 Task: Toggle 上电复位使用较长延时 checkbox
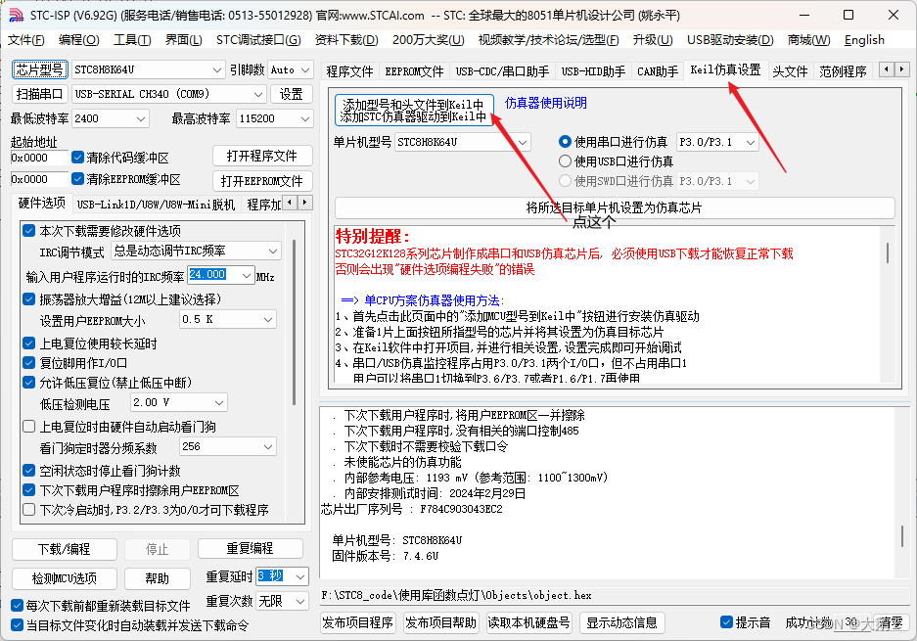[x=28, y=343]
